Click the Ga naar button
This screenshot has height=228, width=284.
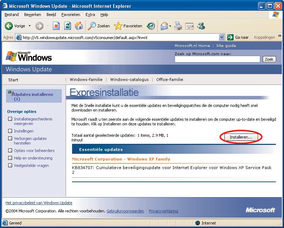(x=238, y=37)
